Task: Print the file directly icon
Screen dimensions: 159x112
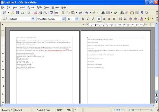Action: pos(40,13)
